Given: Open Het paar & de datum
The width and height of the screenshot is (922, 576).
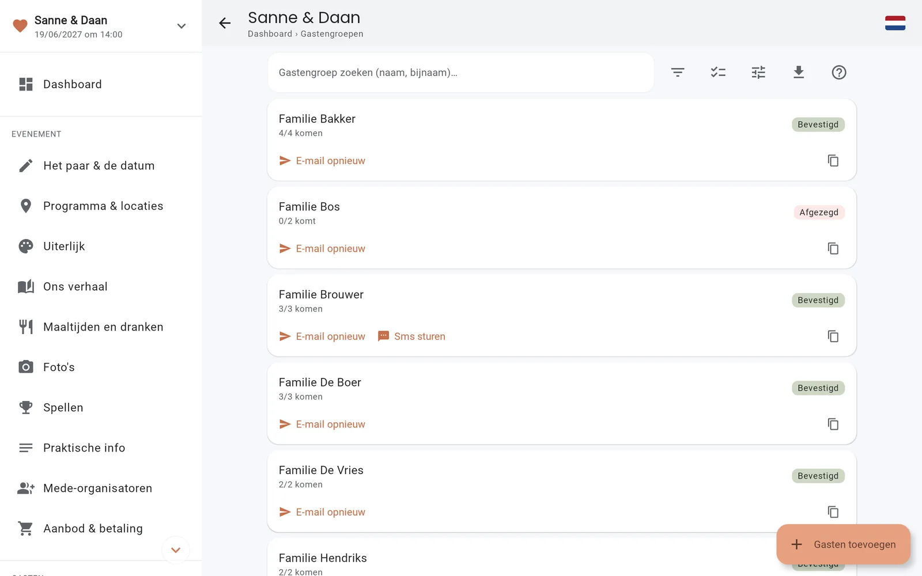Looking at the screenshot, I should tap(101, 166).
